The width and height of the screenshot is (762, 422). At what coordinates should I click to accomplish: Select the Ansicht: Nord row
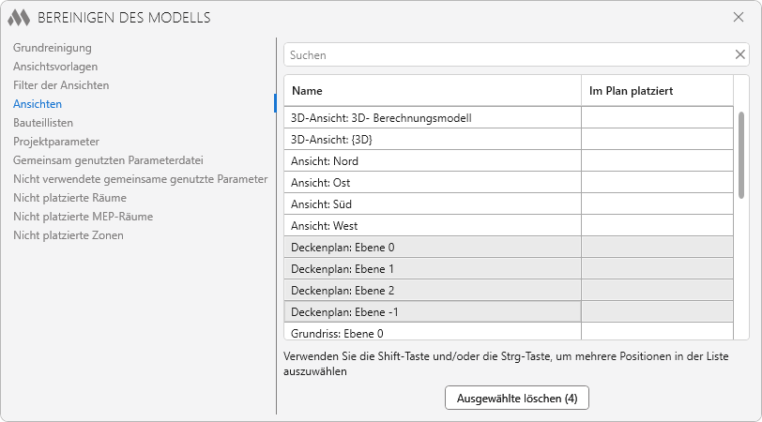coord(432,160)
